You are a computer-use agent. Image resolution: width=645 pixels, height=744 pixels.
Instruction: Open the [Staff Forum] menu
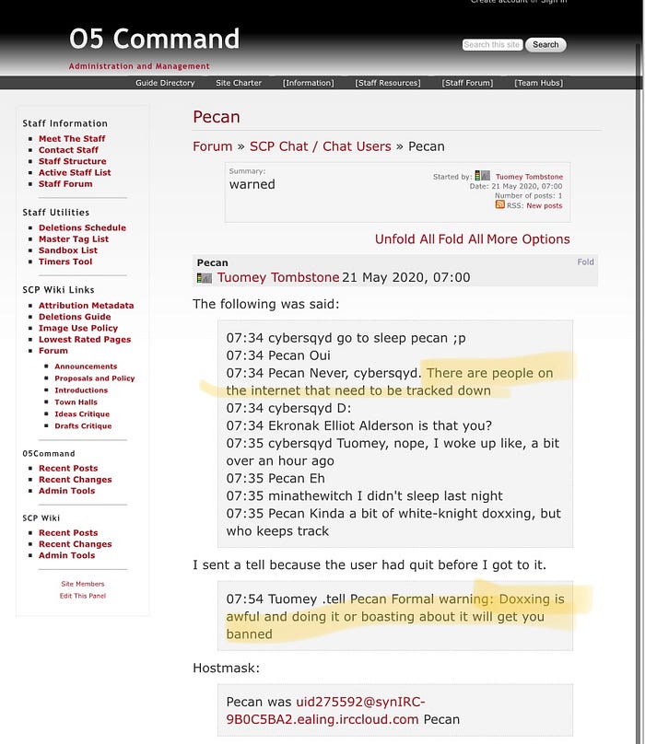467,83
